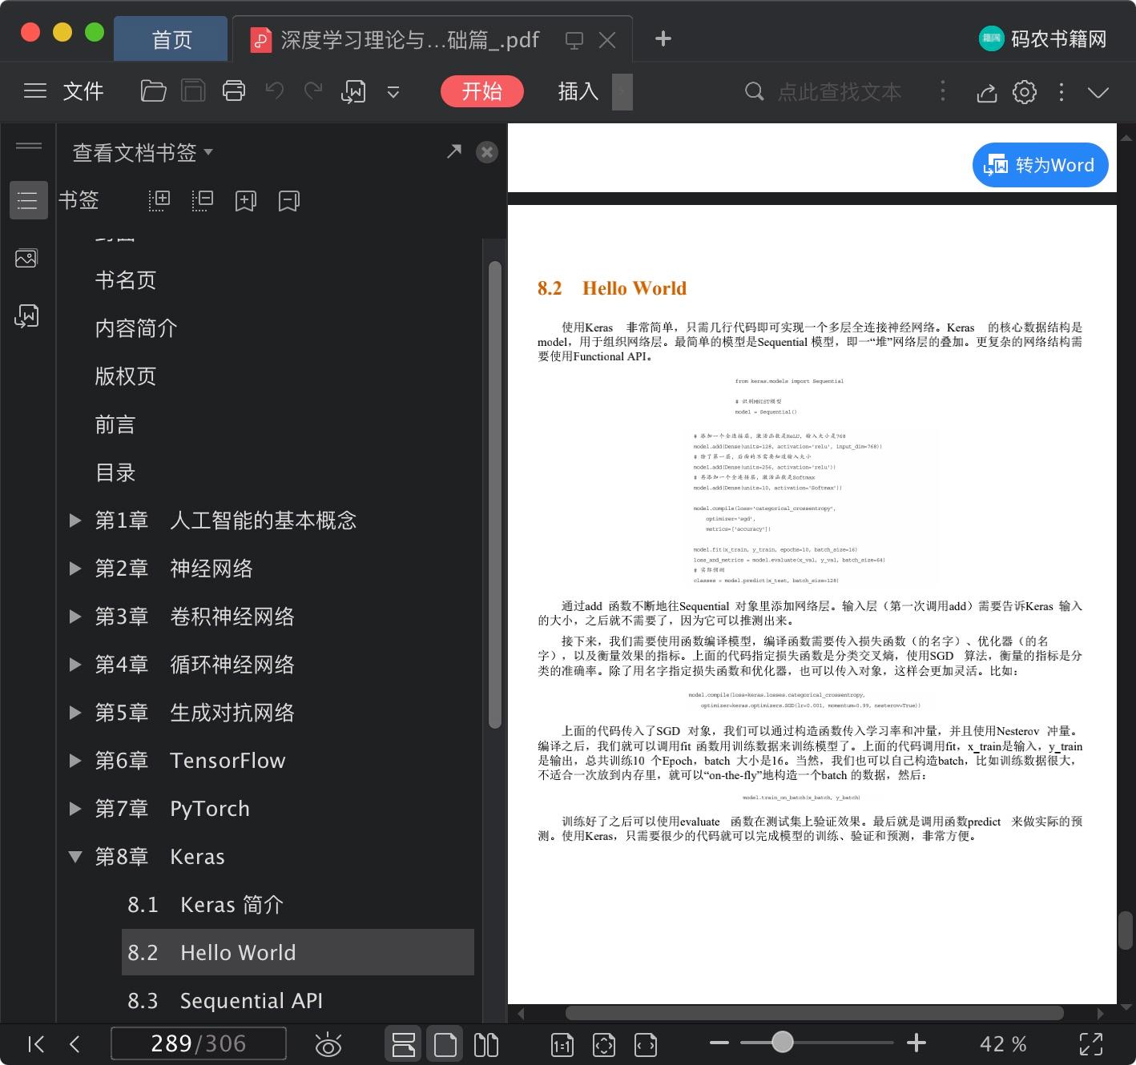The height and width of the screenshot is (1065, 1136).
Task: Open the 版权页 bookmark
Action: 126,376
